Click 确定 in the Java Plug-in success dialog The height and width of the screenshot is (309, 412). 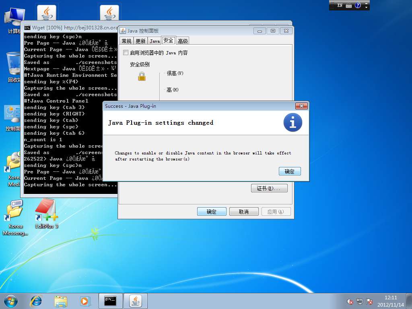[x=289, y=171]
